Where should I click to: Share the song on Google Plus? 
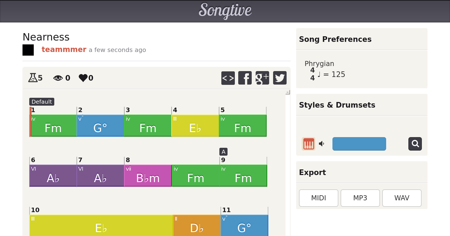coord(262,78)
